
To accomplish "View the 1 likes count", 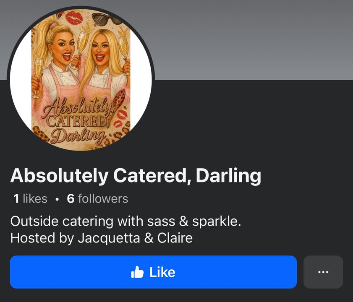I will (30, 199).
